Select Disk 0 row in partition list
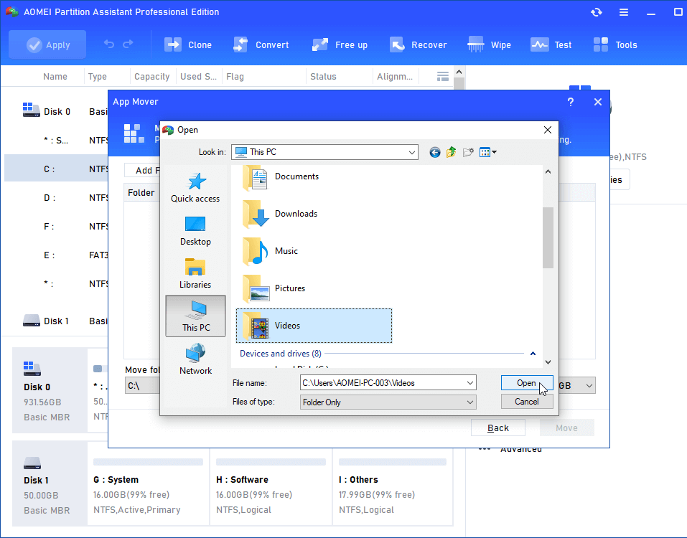Viewport: 687px width, 538px height. click(56, 112)
